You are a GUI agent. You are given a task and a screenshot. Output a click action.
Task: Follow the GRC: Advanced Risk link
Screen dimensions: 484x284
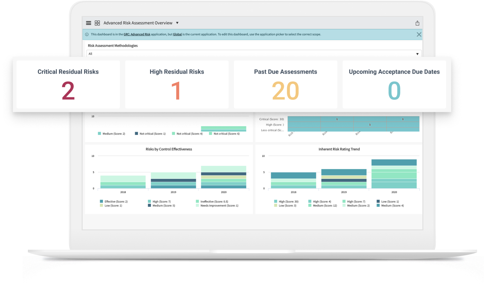point(137,35)
